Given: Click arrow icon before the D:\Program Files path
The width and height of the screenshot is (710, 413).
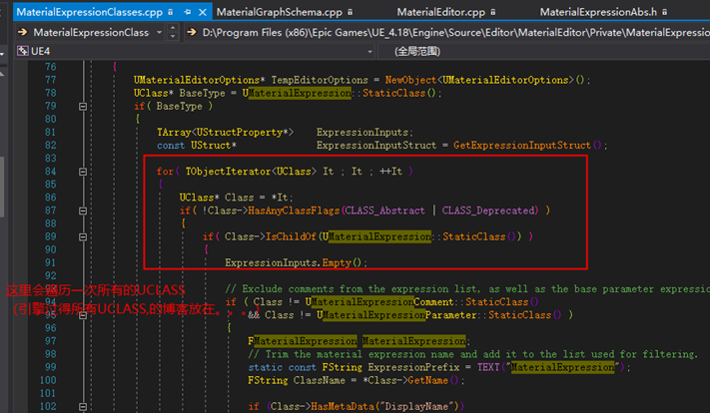Looking at the screenshot, I should tap(192, 32).
